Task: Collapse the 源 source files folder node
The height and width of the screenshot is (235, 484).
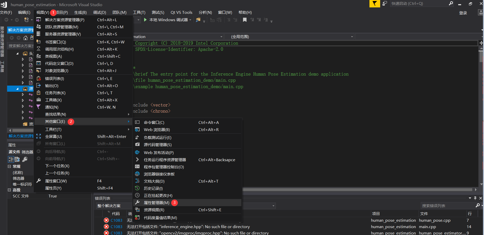Action: tap(17, 89)
